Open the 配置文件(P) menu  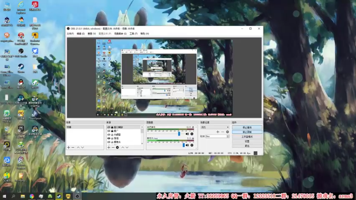coord(105,34)
